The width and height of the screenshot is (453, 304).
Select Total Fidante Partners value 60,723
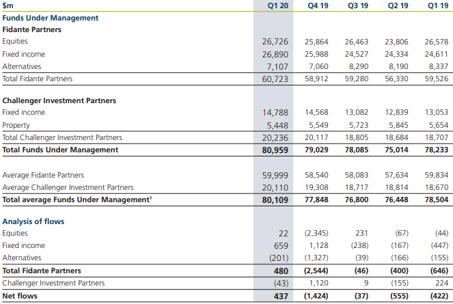275,79
